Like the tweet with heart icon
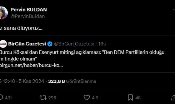 point(87,98)
